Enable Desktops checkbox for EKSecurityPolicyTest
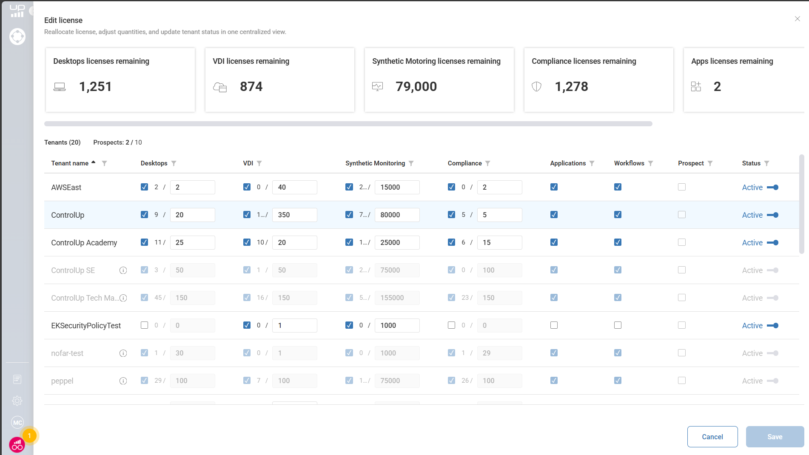 (144, 325)
